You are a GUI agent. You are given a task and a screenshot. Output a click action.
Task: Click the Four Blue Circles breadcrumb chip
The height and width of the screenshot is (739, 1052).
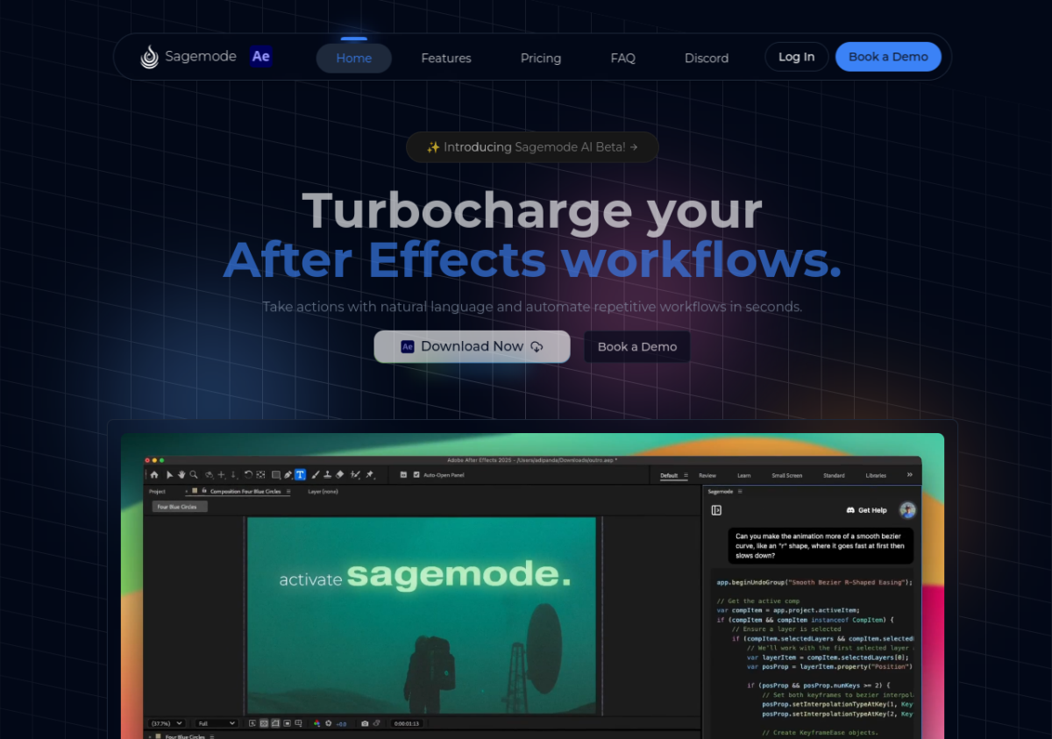click(179, 507)
